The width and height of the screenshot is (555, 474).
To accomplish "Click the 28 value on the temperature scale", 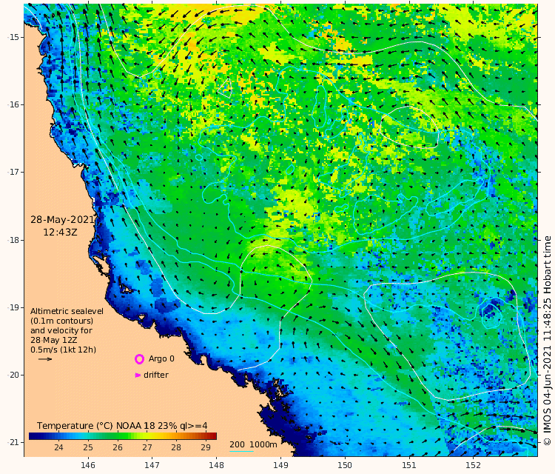I will point(176,447).
